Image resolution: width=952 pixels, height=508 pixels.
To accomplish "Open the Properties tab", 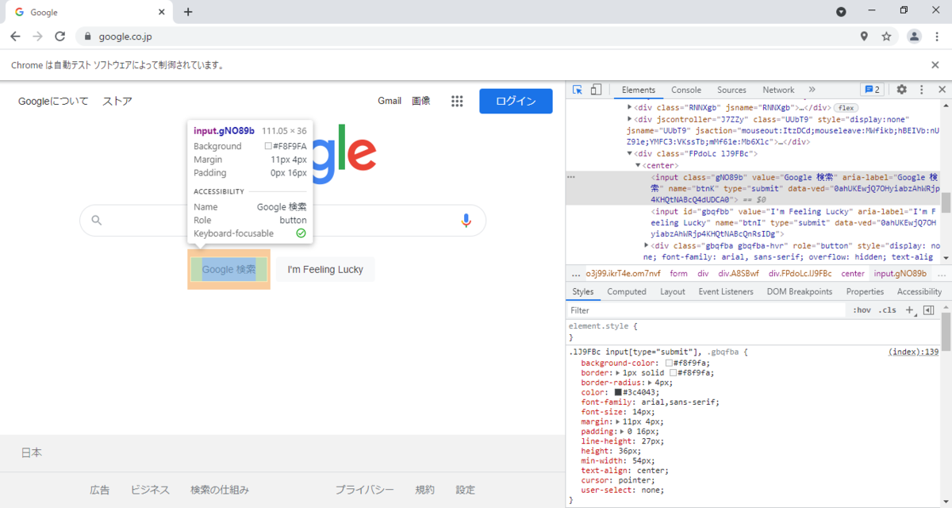I will coord(865,291).
